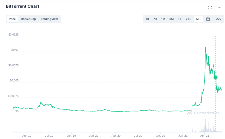The height and width of the screenshot is (139, 225).
Task: Click the $0.0025 y-axis label
Action: pyautogui.click(x=13, y=96)
